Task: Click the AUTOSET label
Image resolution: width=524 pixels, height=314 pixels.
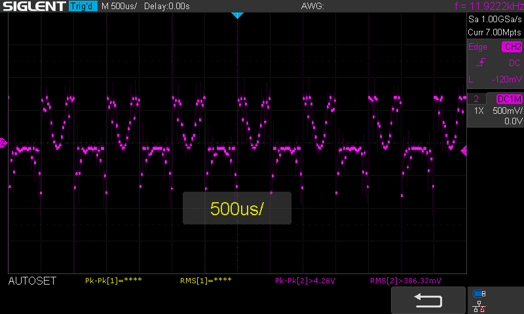Action: pos(32,281)
